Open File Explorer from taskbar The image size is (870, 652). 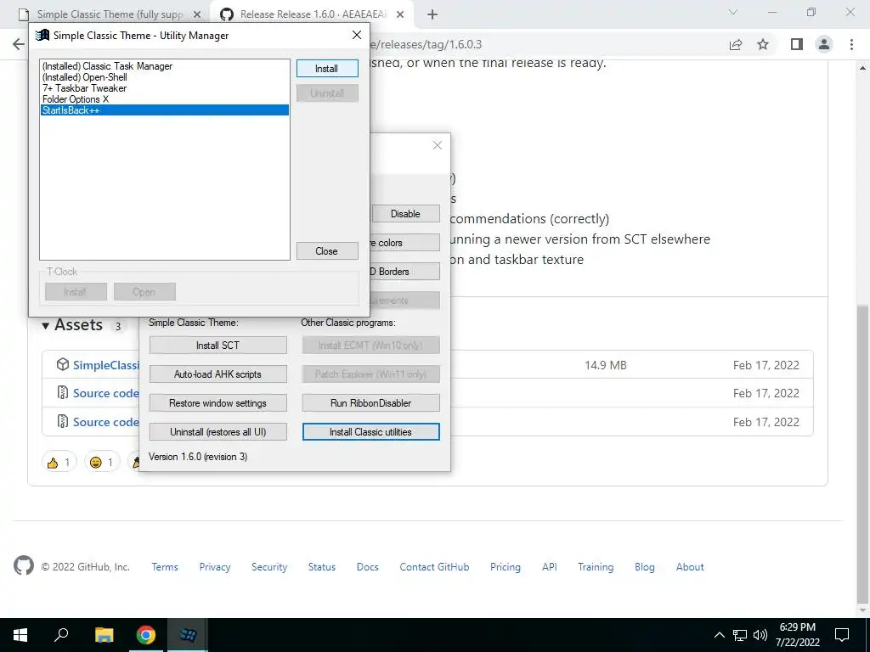click(x=104, y=635)
